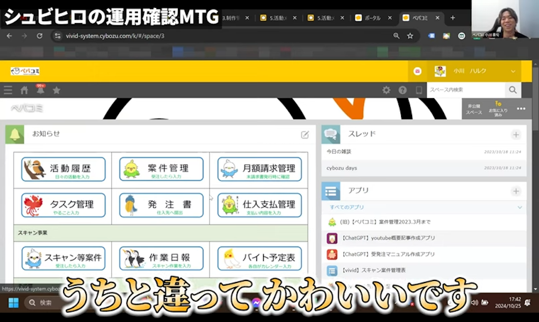
Task: Click the notification bell showing 99+
Action: click(x=40, y=90)
